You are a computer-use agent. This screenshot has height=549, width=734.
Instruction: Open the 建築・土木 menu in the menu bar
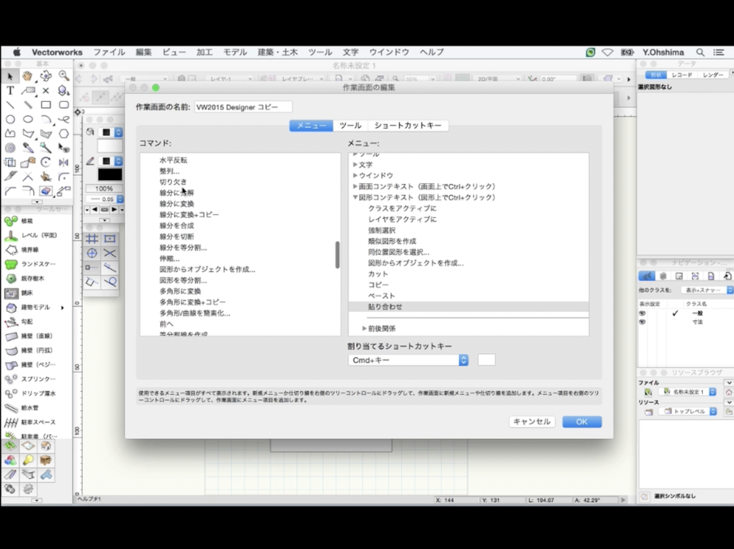pos(278,52)
